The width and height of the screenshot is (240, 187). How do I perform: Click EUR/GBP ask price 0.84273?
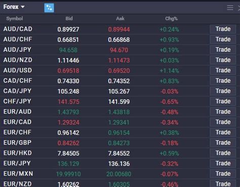[119, 143]
